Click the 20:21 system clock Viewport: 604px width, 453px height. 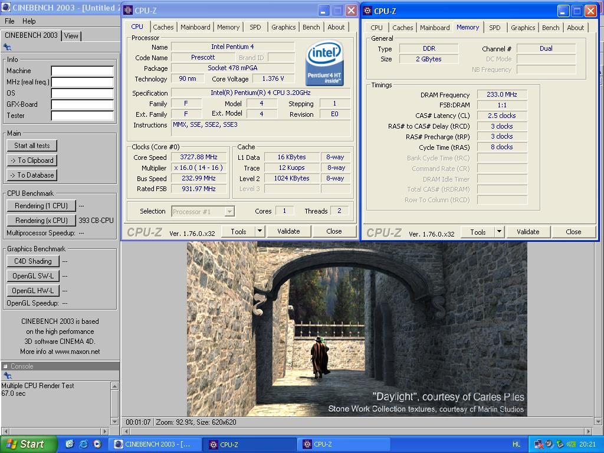[x=587, y=444]
